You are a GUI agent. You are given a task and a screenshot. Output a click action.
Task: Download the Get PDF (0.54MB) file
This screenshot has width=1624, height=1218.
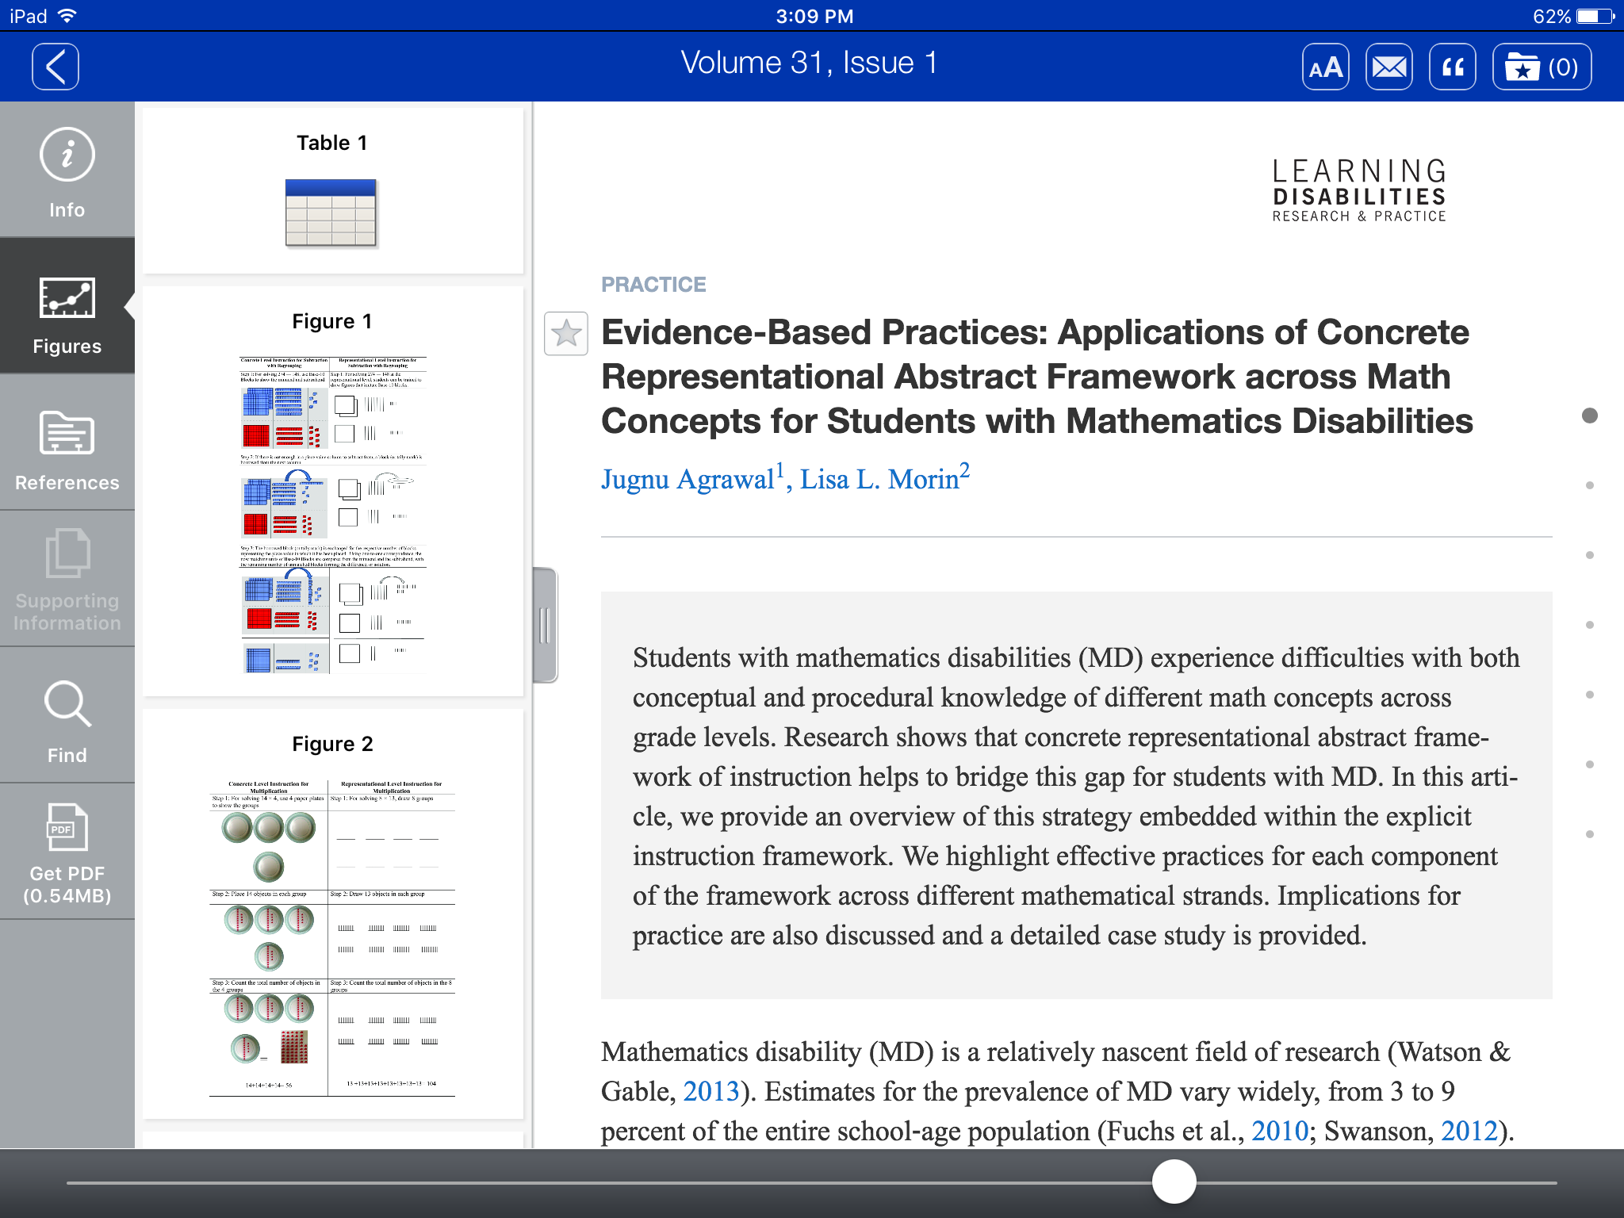point(67,853)
